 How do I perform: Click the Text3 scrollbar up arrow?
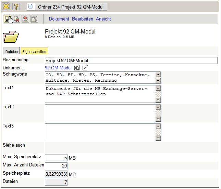pyautogui.click(x=158, y=126)
